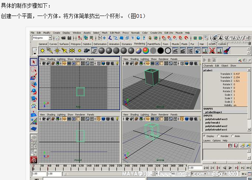Click the spot light shelf icon
This screenshot has width=252, height=180.
pyautogui.click(x=64, y=51)
